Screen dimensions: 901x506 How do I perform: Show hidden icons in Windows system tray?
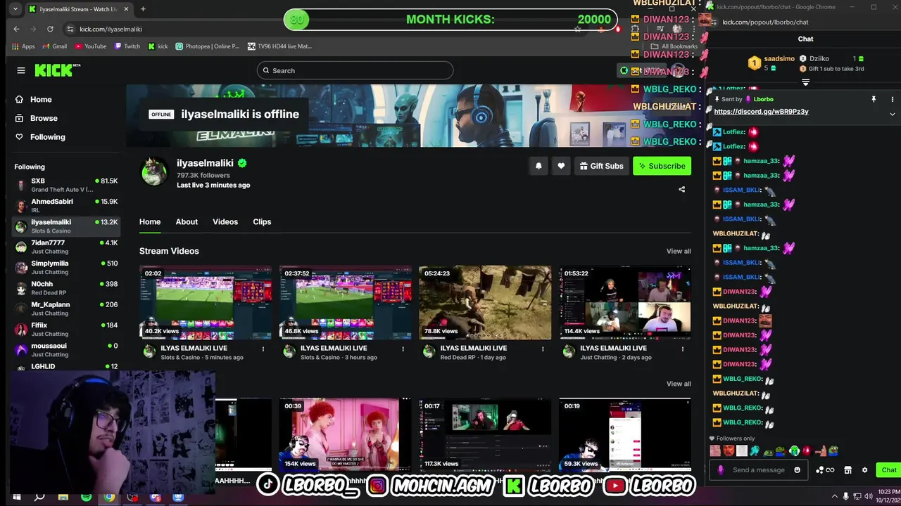(x=835, y=497)
